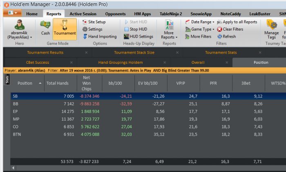Switch to Tournament Stack Size tab
286x172 pixels.
[x=134, y=53]
